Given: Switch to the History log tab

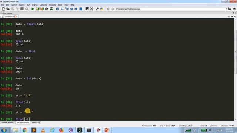Looking at the screenshot, I should (36, 123).
